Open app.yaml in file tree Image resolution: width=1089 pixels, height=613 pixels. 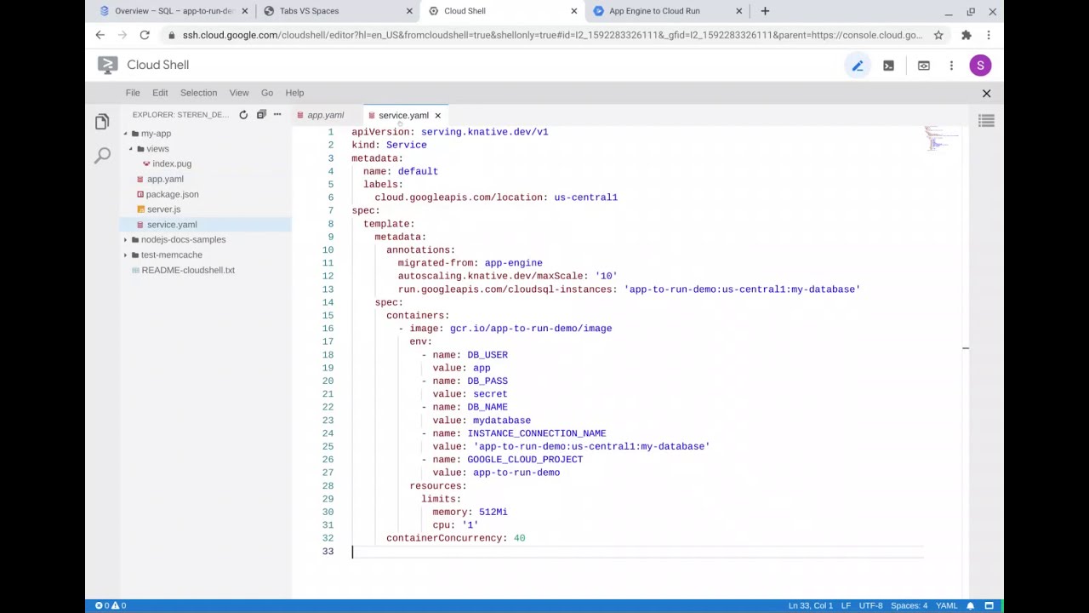coord(165,179)
